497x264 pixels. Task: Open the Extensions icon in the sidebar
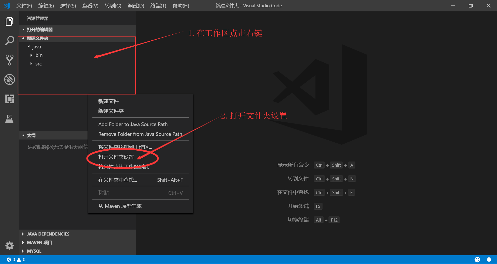tap(9, 99)
